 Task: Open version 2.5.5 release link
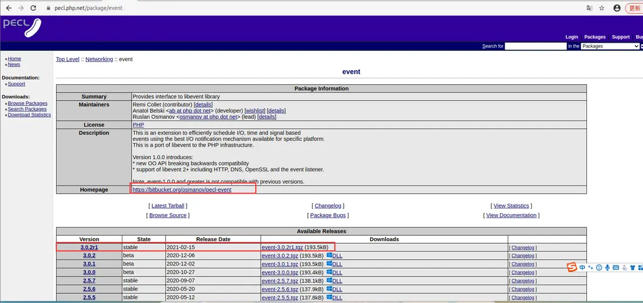(x=89, y=298)
